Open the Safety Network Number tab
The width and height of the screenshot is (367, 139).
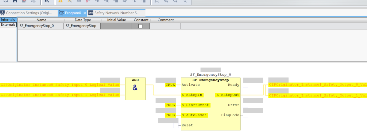(116, 13)
